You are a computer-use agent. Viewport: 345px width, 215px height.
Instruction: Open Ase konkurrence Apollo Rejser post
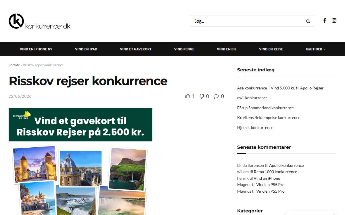pos(280,88)
